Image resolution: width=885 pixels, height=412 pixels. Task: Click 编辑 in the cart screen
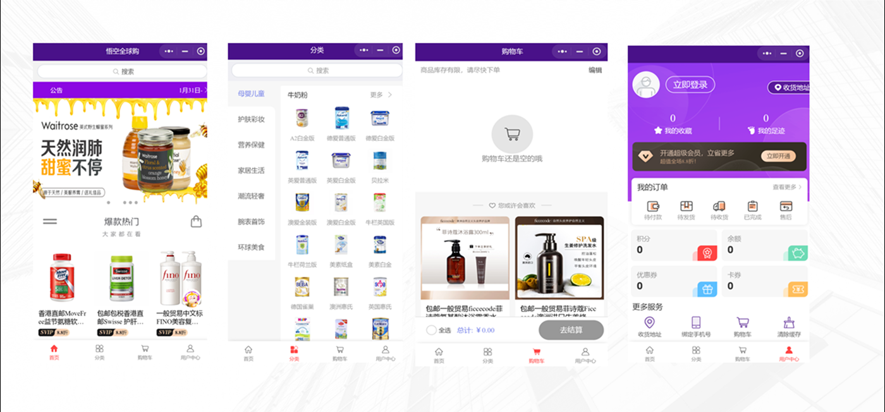click(595, 70)
